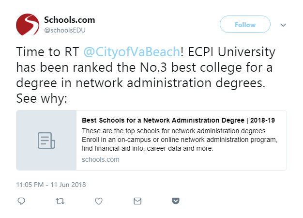The width and height of the screenshot is (303, 218).
Task: Save tweet with the Pocket icon
Action: tap(176, 201)
